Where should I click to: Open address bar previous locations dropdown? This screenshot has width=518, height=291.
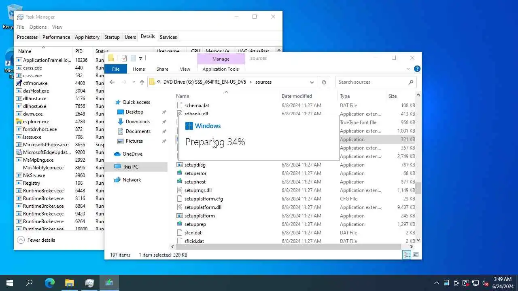(312, 82)
